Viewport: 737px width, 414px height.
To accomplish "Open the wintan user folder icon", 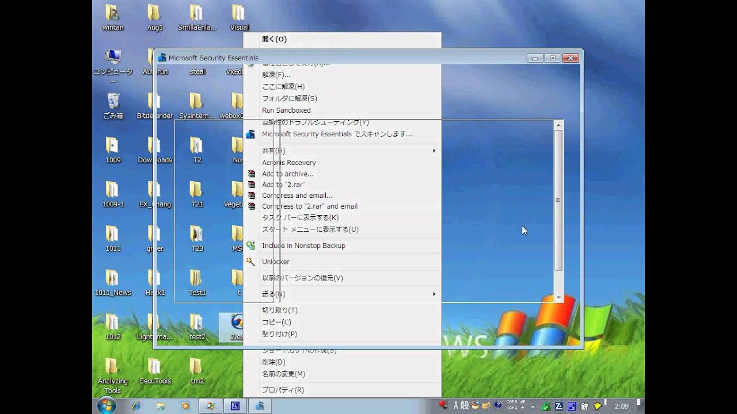I will coord(113,17).
